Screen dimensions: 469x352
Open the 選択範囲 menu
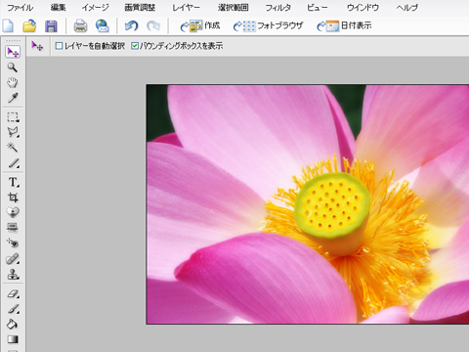[x=233, y=7]
